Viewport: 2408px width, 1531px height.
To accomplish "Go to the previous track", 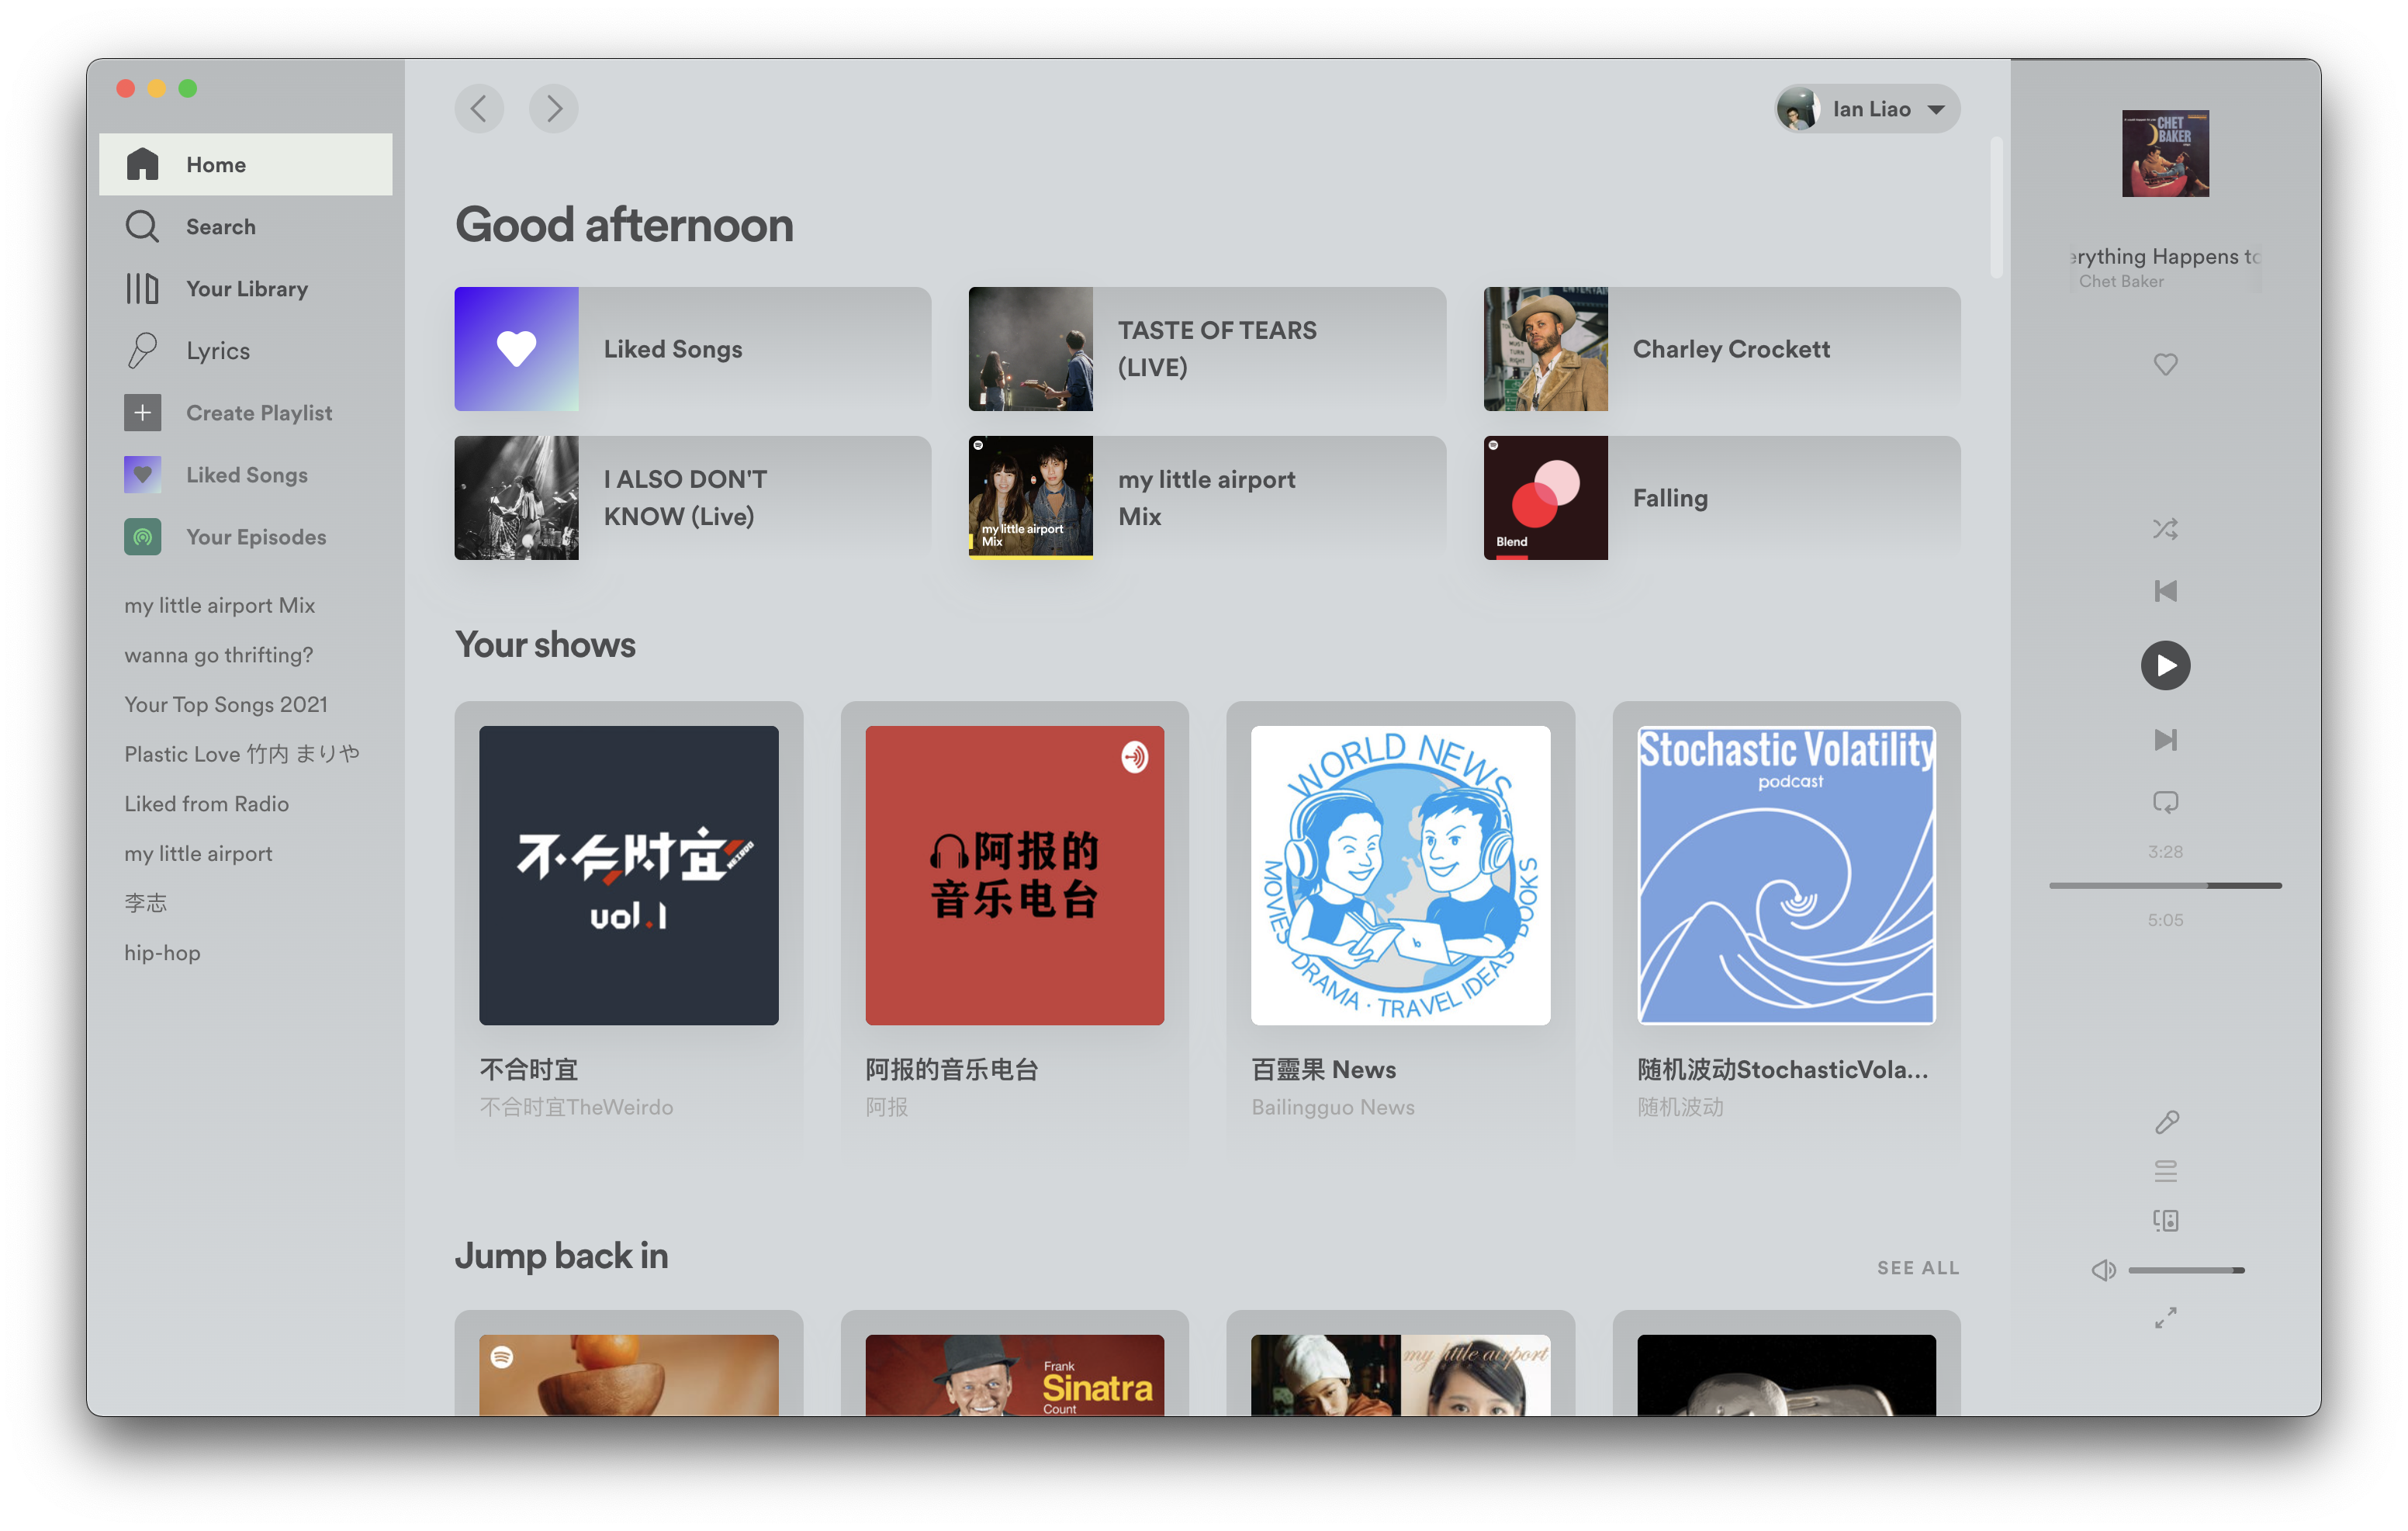I will click(2165, 591).
